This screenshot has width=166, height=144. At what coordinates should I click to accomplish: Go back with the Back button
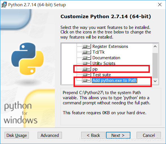(x=93, y=135)
